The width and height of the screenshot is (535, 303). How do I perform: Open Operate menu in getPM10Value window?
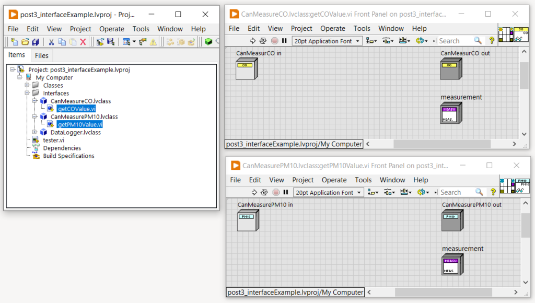point(334,180)
